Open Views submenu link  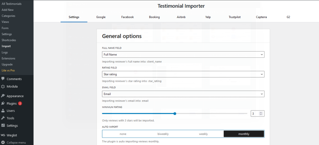(x=5, y=22)
